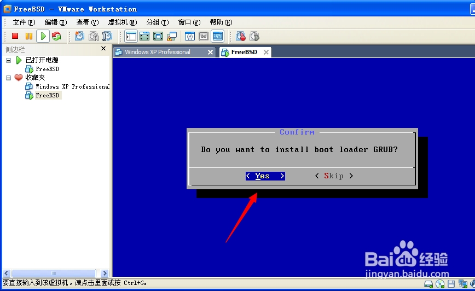Viewport: 475px width, 291px height.
Task: Click the floppy drive status icon
Action: tap(451, 284)
